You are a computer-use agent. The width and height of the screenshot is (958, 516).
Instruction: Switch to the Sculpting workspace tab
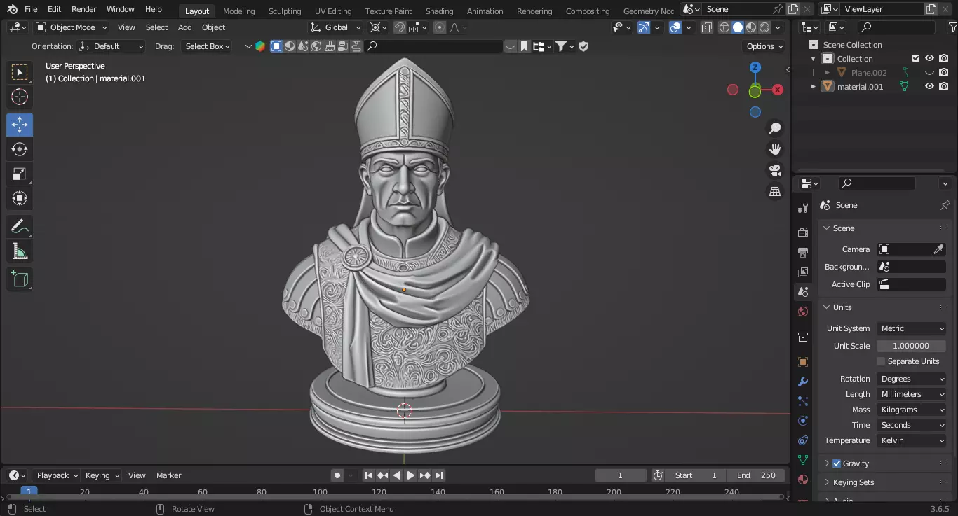tap(285, 11)
